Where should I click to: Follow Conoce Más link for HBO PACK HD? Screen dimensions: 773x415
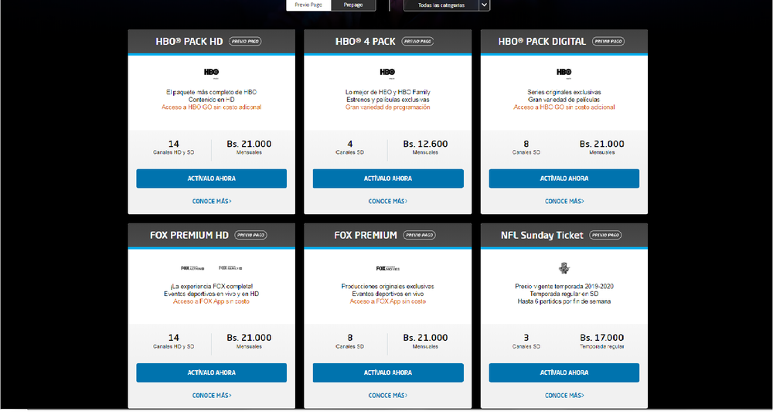point(211,201)
